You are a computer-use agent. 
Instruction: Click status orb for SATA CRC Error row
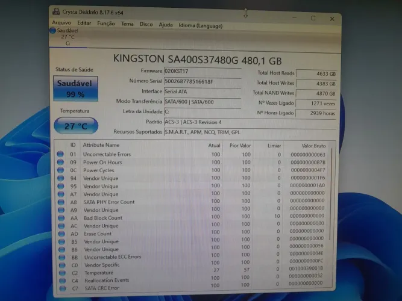63,288
